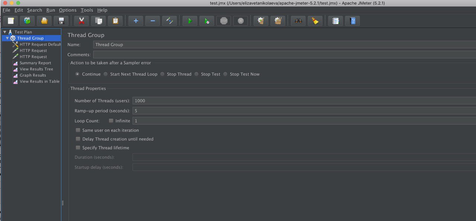Open the Tools menu

(x=87, y=10)
